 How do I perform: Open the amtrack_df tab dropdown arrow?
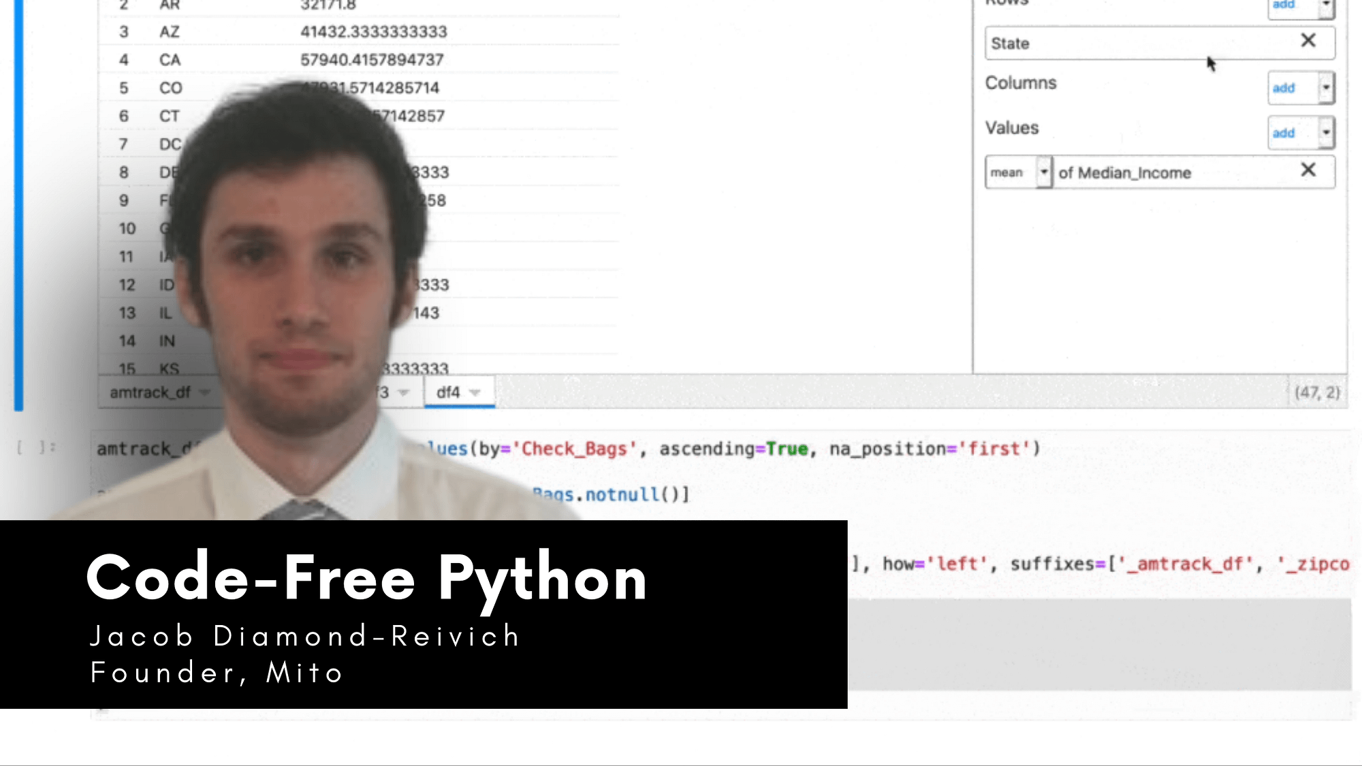(x=204, y=393)
